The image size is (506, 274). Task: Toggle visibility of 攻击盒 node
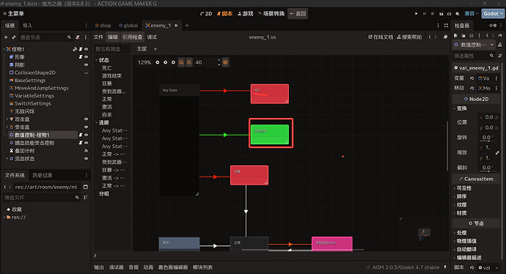coord(86,119)
